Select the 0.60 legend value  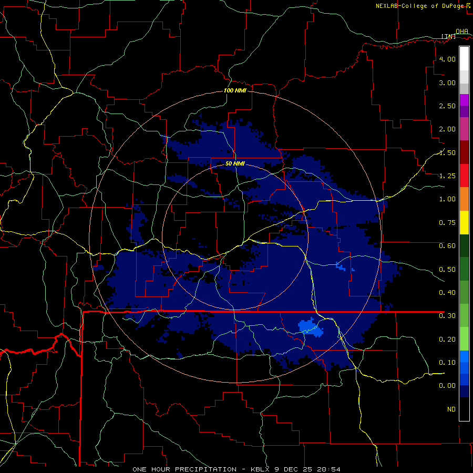coord(447,246)
